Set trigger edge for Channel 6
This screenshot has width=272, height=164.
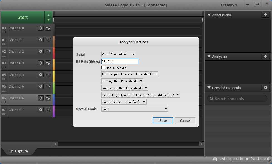(48, 98)
